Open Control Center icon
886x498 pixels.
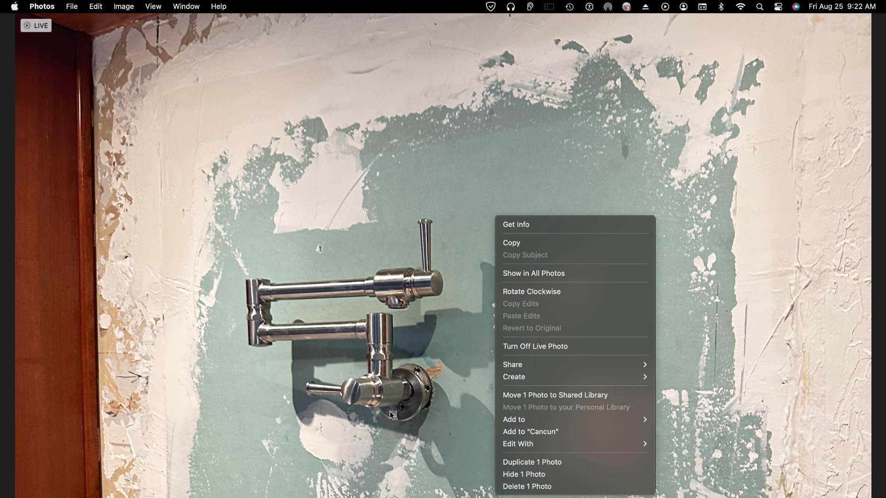[778, 7]
